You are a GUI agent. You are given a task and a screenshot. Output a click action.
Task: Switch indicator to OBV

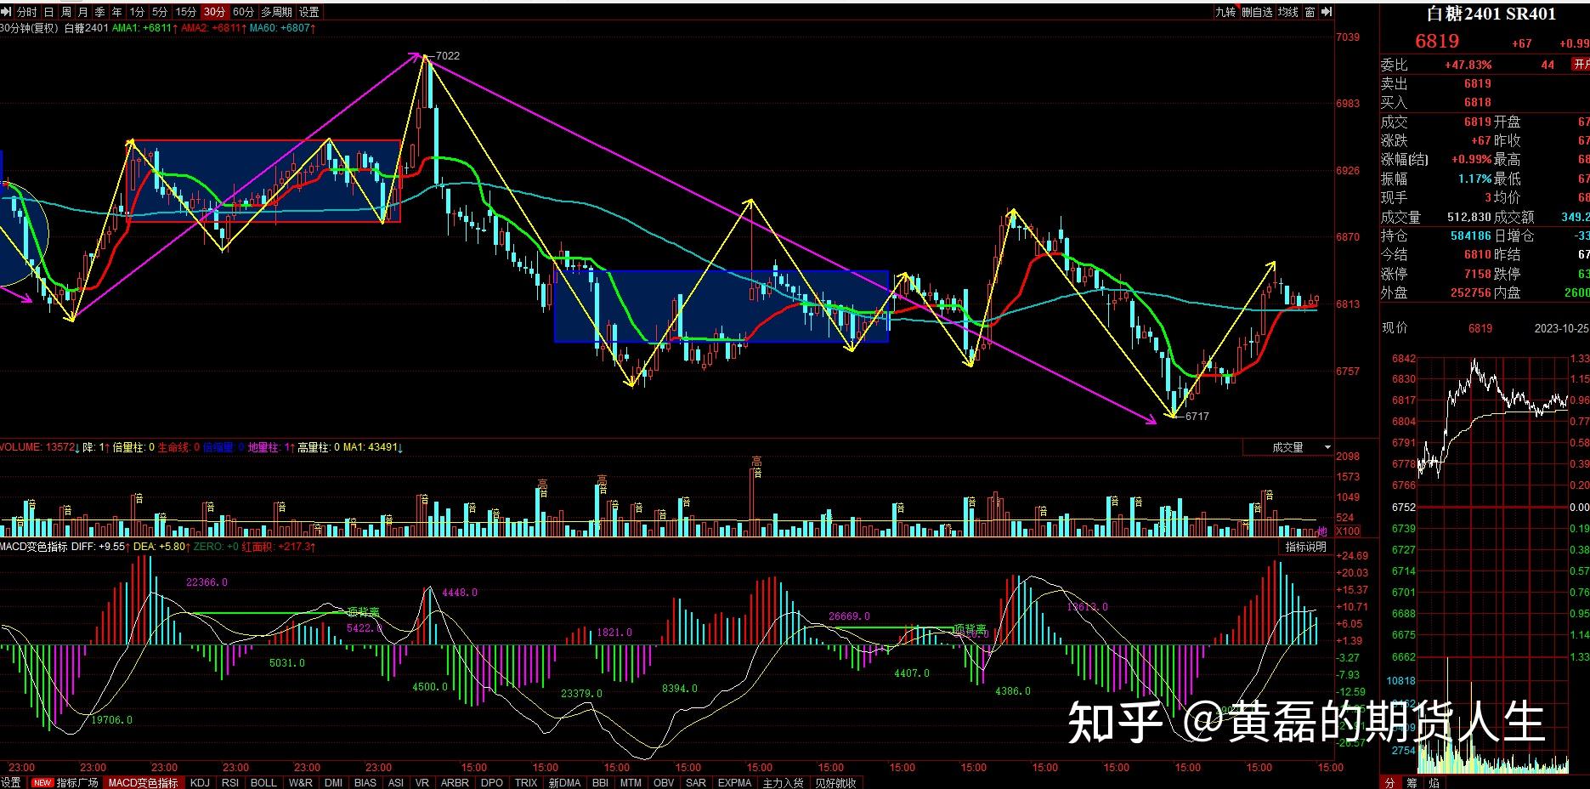(664, 782)
